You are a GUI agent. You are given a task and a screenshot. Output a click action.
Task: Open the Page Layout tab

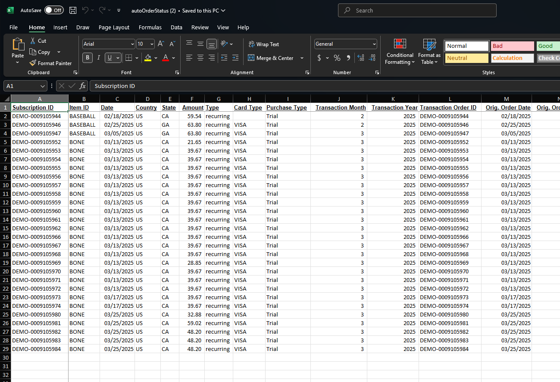tap(114, 27)
